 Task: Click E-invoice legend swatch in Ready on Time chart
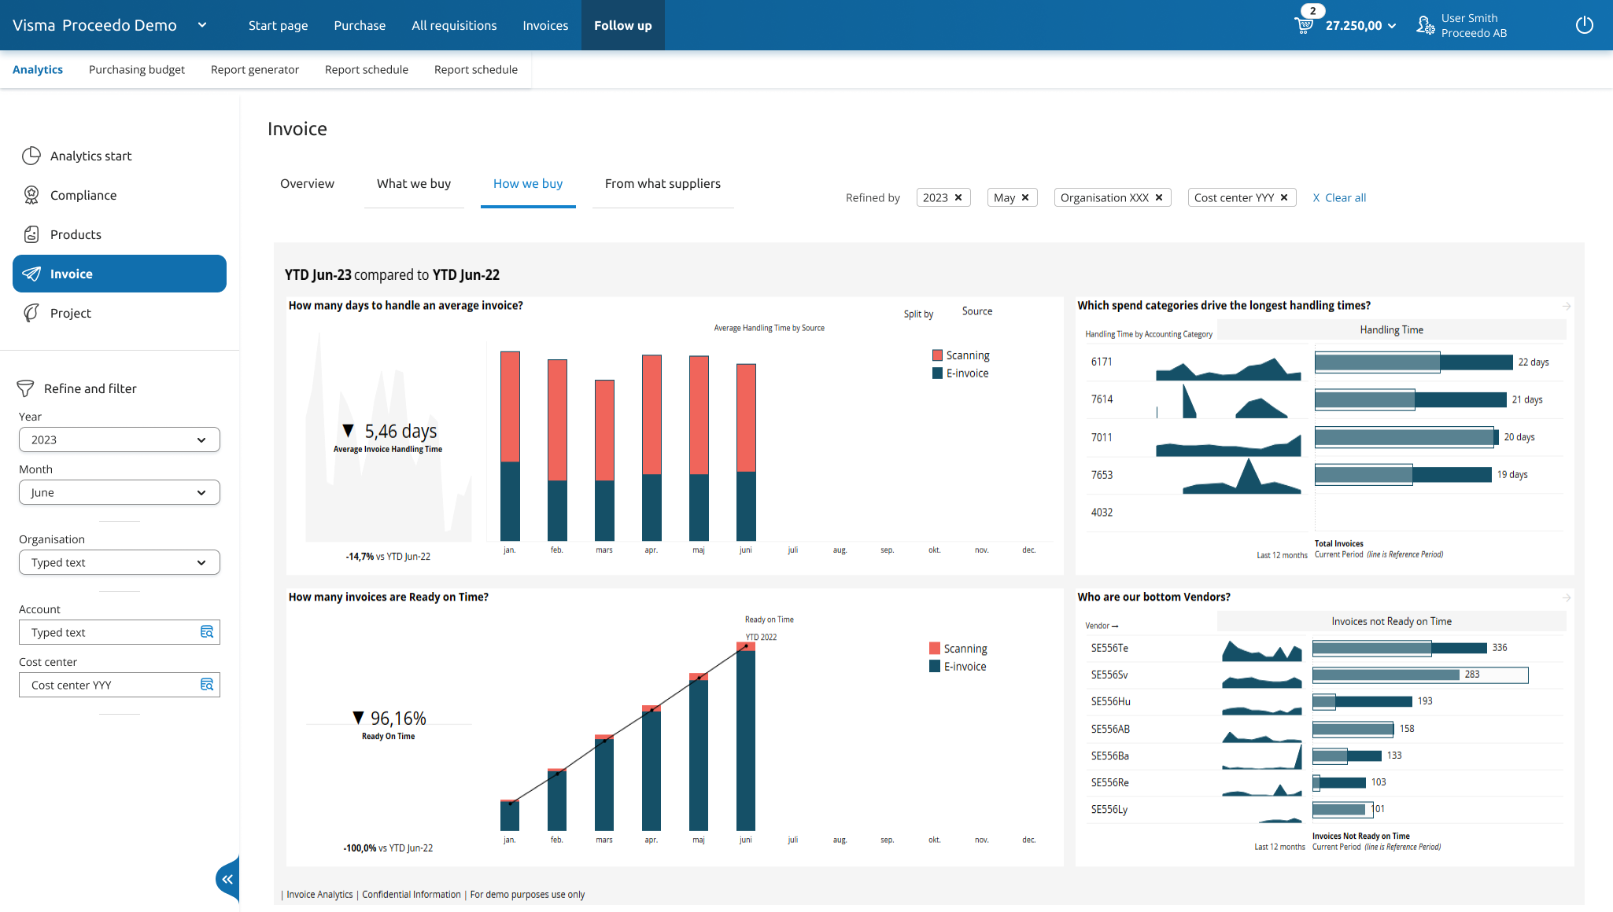(935, 667)
